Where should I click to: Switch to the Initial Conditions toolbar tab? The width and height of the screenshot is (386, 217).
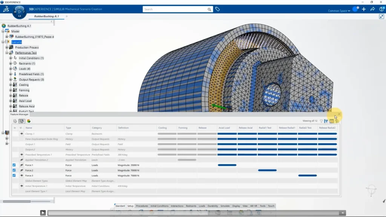point(159,206)
